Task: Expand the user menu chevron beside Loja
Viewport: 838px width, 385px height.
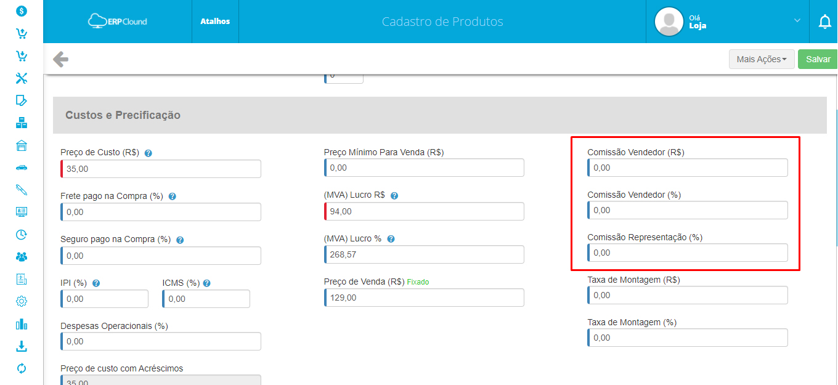Action: [x=797, y=20]
